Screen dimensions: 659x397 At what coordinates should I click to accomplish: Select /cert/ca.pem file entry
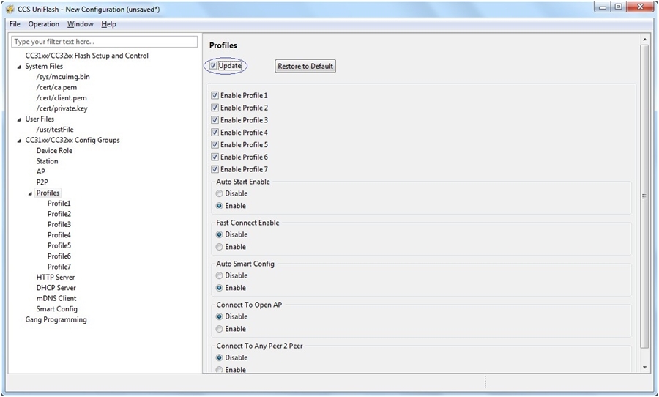(x=56, y=87)
